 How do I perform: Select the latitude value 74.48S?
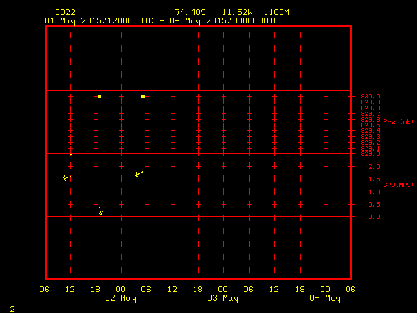point(190,12)
